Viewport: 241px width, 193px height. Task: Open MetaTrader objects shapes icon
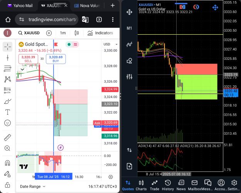129,61
